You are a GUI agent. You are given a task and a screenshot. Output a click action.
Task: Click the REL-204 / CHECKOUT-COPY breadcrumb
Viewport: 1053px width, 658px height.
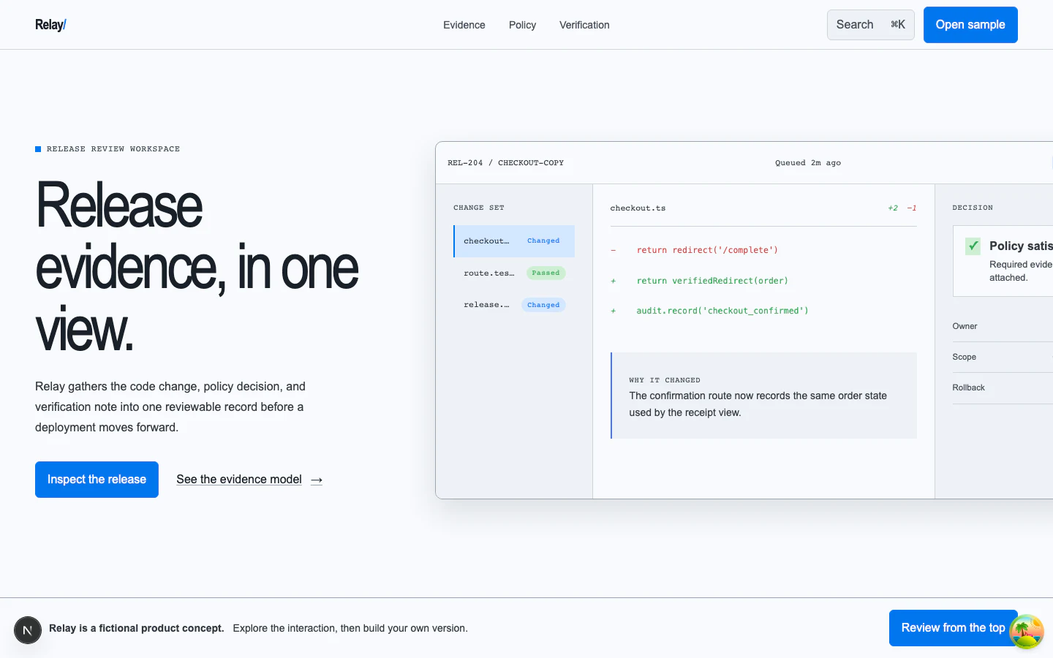pos(505,163)
